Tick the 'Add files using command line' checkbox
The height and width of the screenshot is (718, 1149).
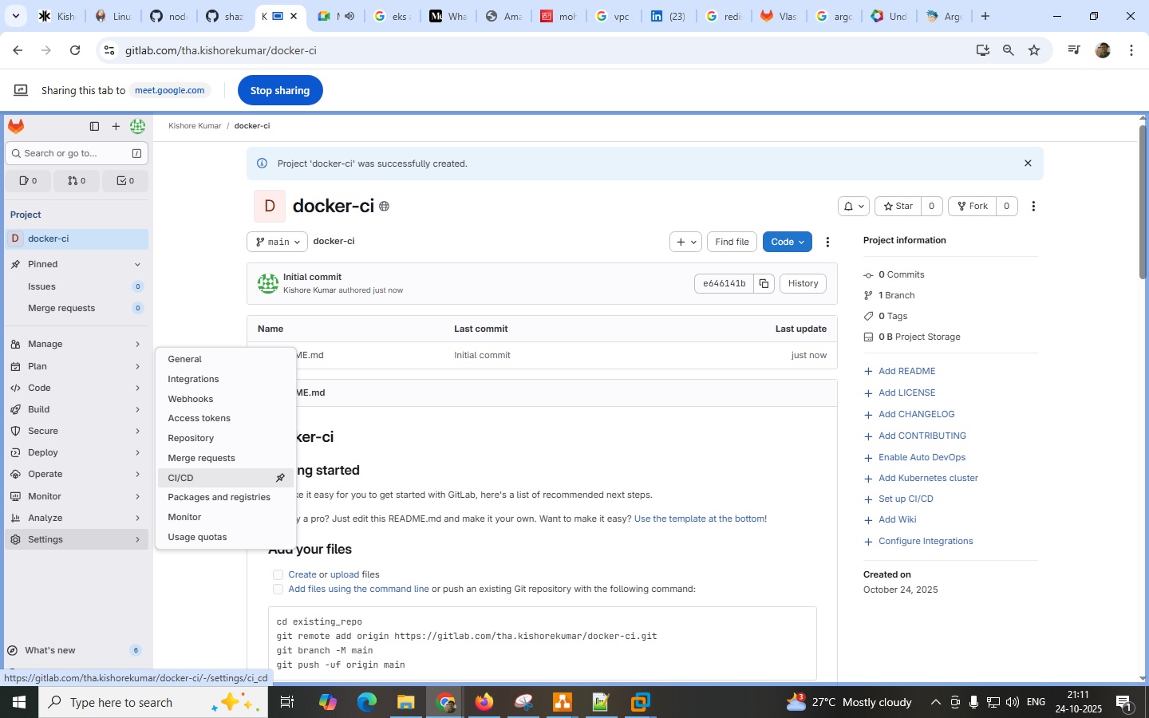pyautogui.click(x=278, y=589)
